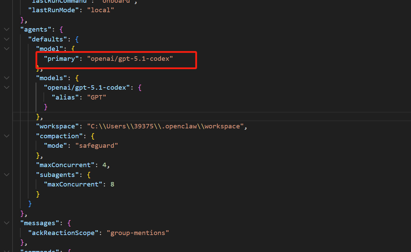Click "maxConcurrent" key inside subagents
The width and height of the screenshot is (411, 252).
point(73,184)
